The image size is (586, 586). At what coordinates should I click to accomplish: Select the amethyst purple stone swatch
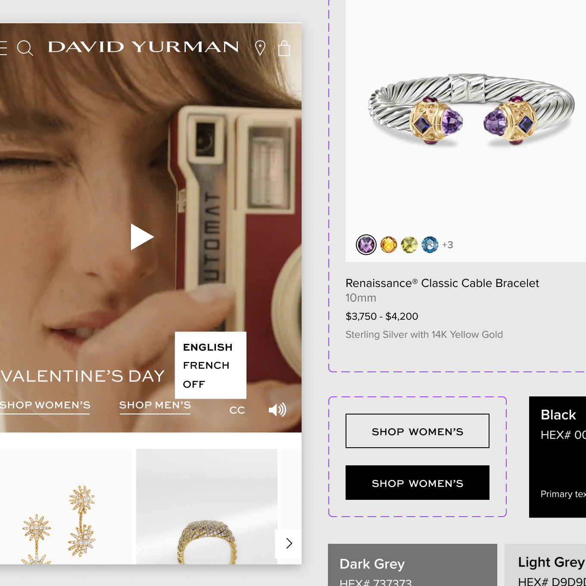click(x=366, y=245)
